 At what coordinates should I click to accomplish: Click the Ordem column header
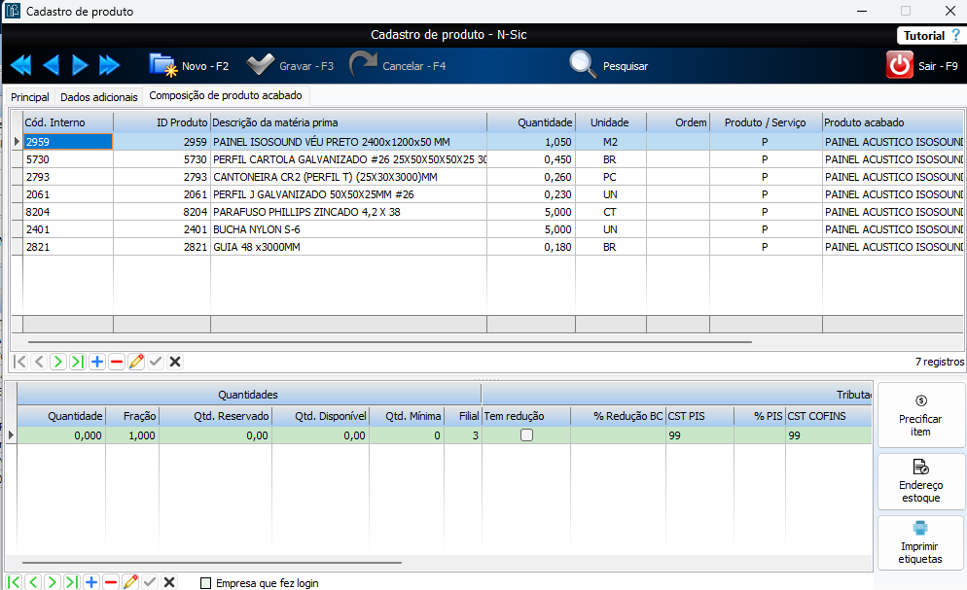click(x=678, y=122)
